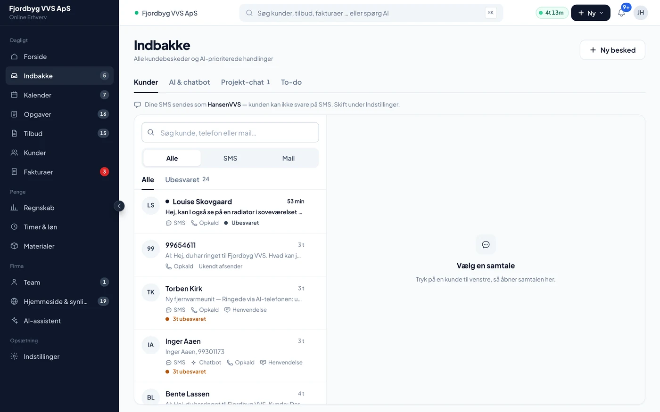Click the LS avatar for Louise Skovgaard
The height and width of the screenshot is (412, 660).
point(151,205)
